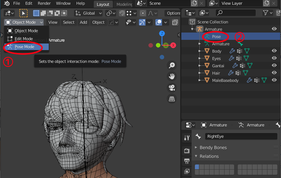Open the Global transform orientation dropdown
281x178 pixels.
[x=88, y=13]
